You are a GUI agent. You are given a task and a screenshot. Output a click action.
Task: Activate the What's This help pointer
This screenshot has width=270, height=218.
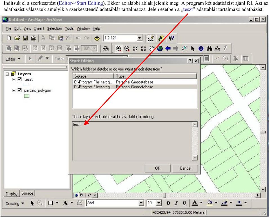tap(171, 38)
